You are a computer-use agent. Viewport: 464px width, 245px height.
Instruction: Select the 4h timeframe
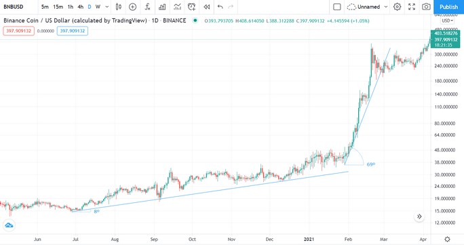point(81,7)
